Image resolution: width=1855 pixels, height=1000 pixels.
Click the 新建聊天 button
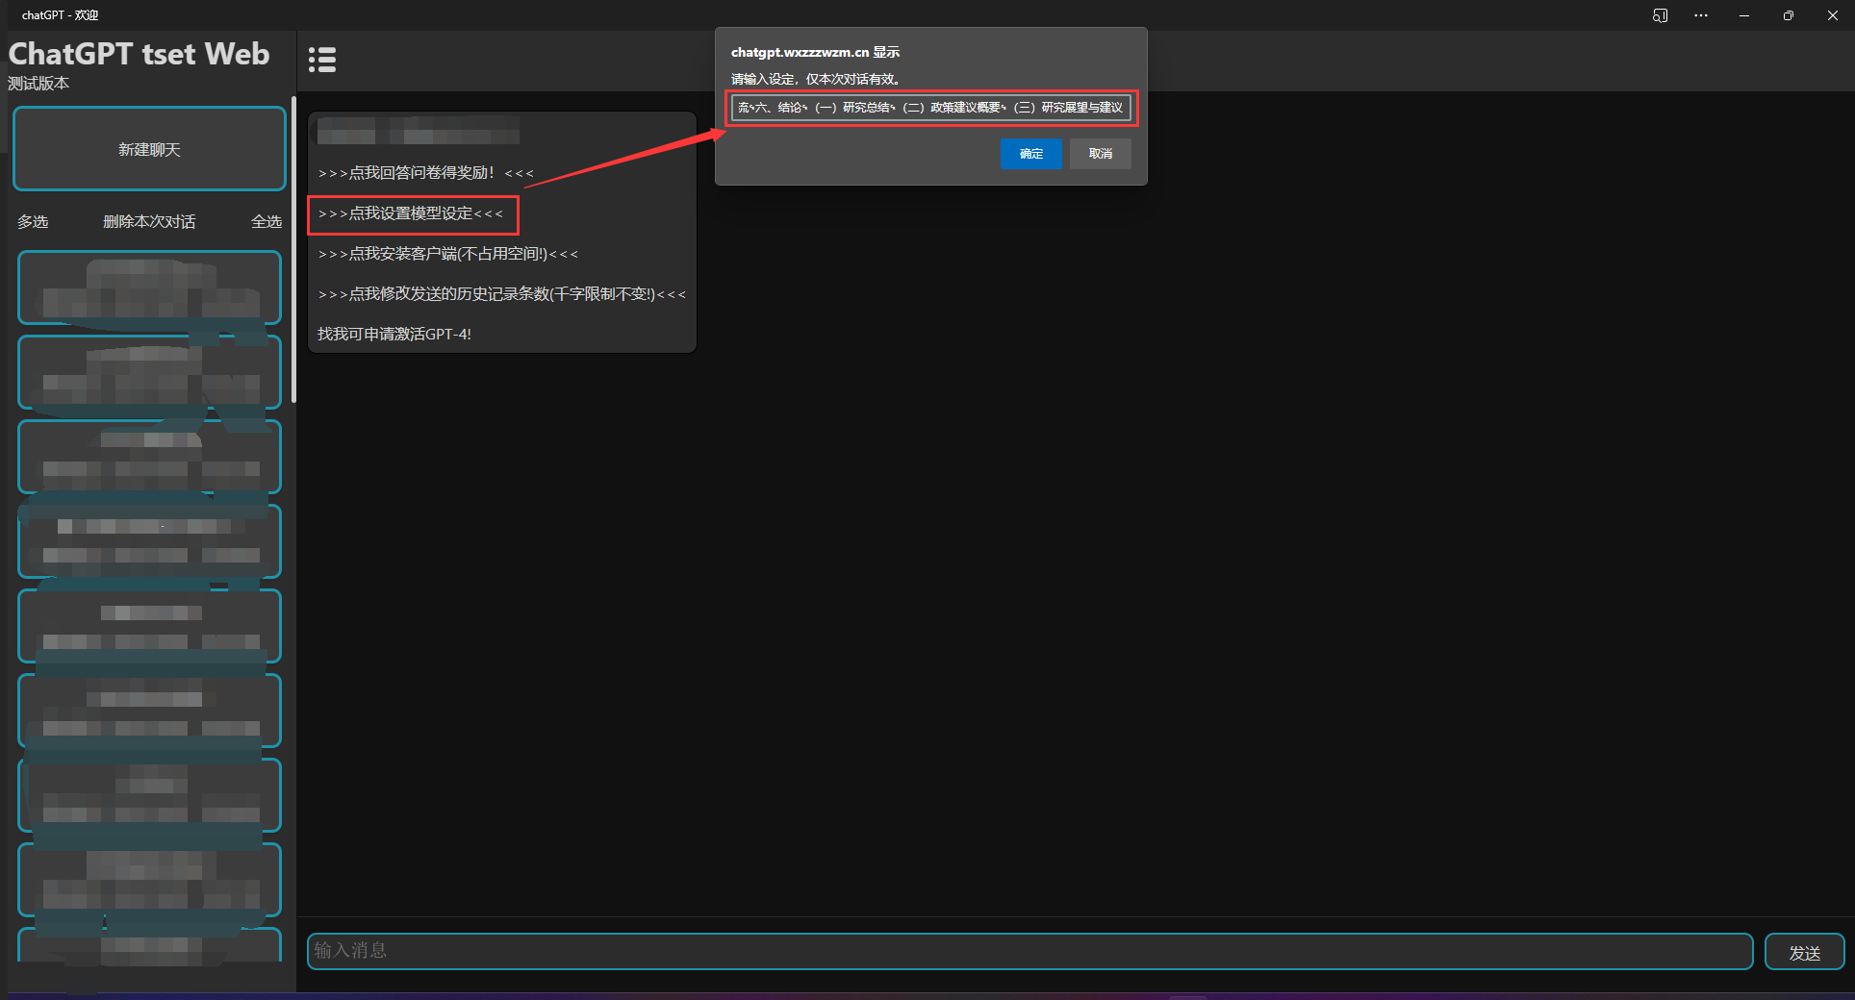tap(149, 149)
